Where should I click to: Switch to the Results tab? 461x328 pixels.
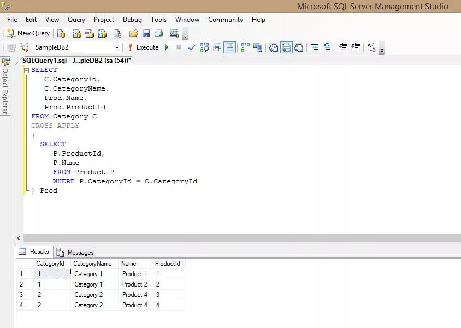34,252
